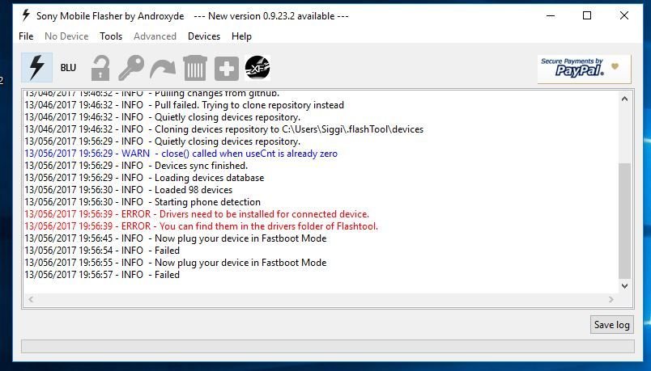Screen dimensions: 651x371
Task: Open the BLU bootloader unlock tool
Action: (x=68, y=68)
